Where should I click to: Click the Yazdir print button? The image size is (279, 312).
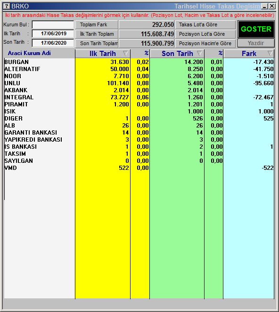[x=256, y=43]
